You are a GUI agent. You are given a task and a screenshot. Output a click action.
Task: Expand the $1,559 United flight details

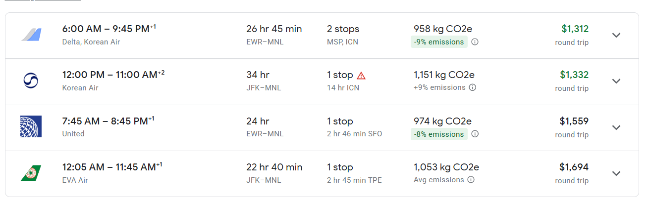coord(616,127)
